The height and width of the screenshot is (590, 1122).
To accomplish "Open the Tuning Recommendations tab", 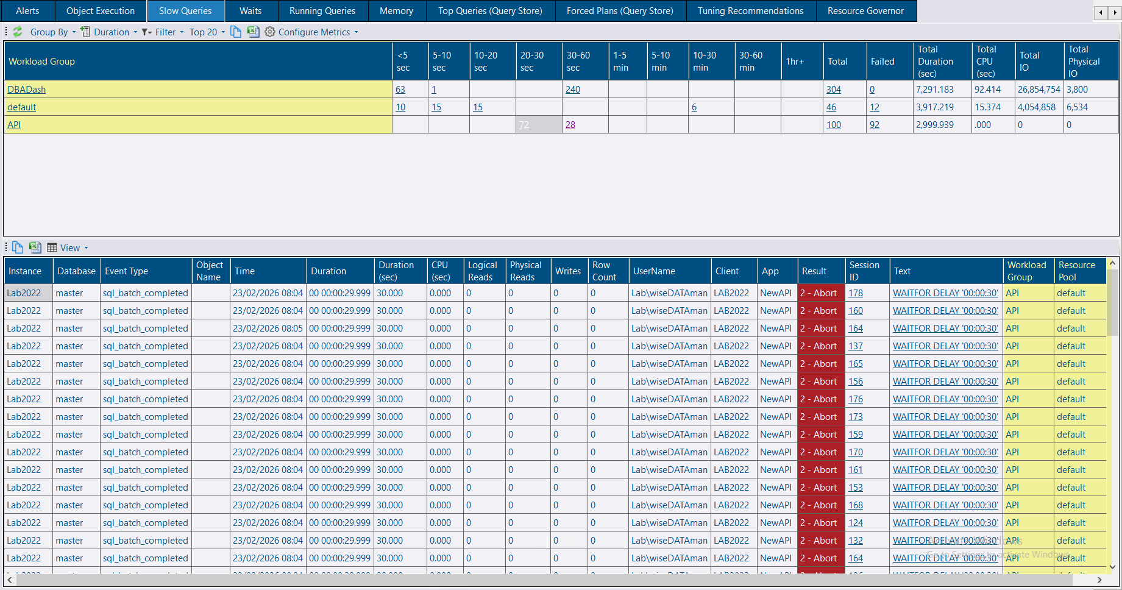I will click(750, 11).
